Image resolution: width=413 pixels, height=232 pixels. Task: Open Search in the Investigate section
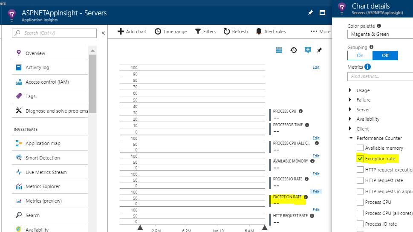tap(50, 215)
